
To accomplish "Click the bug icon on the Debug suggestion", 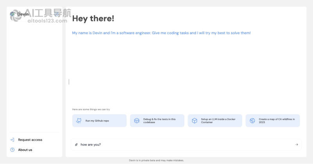I will [137, 121].
